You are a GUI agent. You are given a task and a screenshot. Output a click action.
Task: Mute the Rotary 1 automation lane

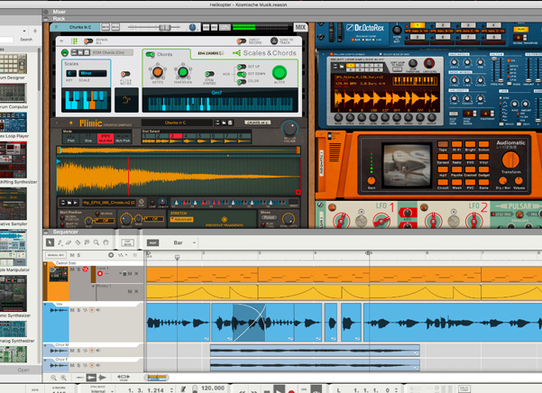(x=130, y=291)
